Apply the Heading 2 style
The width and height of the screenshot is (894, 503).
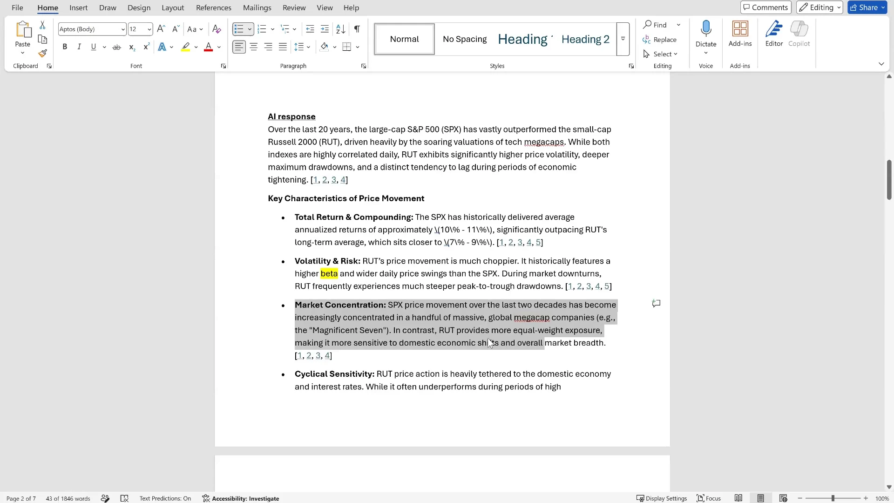(585, 39)
